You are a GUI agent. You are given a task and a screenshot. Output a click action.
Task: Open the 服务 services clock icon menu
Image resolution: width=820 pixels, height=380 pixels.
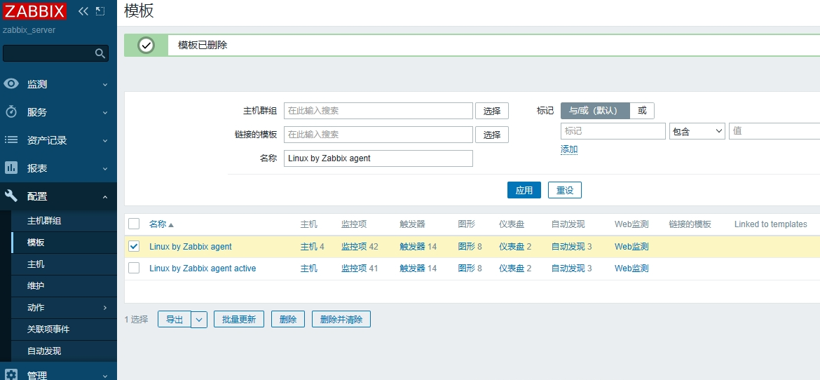coord(11,112)
